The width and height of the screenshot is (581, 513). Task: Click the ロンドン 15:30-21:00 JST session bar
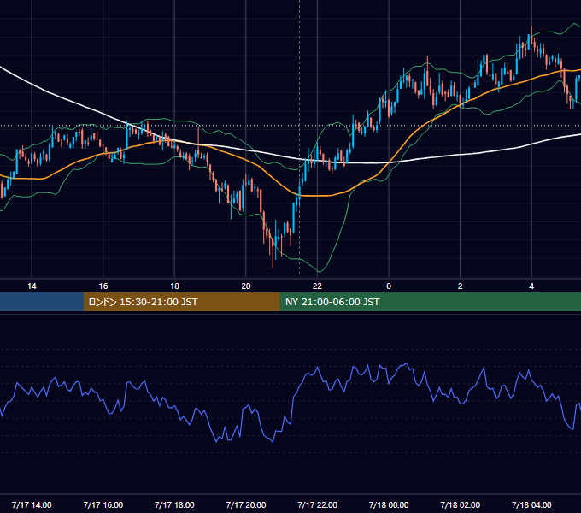(181, 302)
